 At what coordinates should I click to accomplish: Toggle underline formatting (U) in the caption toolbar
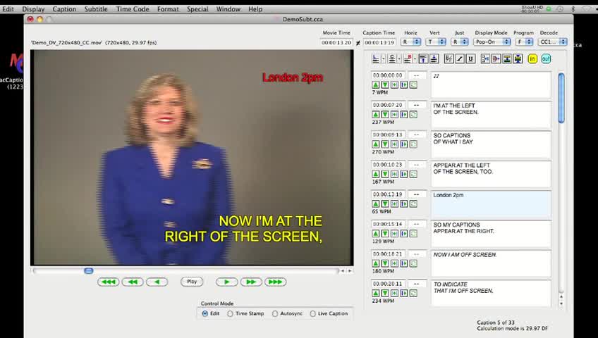pos(471,58)
